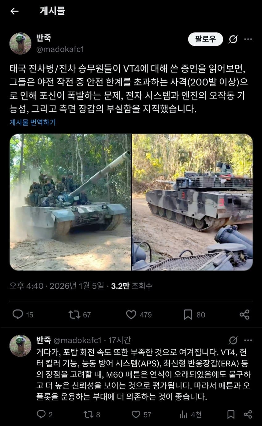Click 게시물 번역하기 translate link
The image size is (262, 426).
click(x=33, y=122)
